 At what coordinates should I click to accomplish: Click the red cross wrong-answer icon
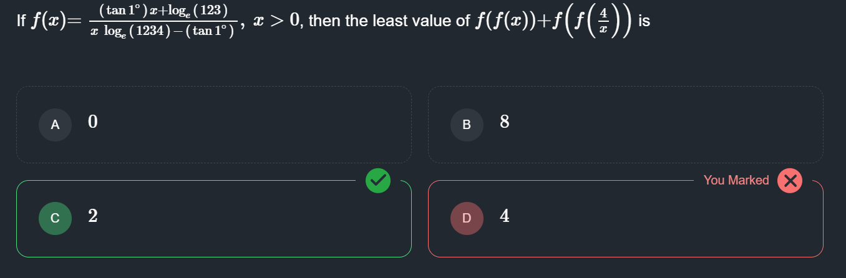790,181
